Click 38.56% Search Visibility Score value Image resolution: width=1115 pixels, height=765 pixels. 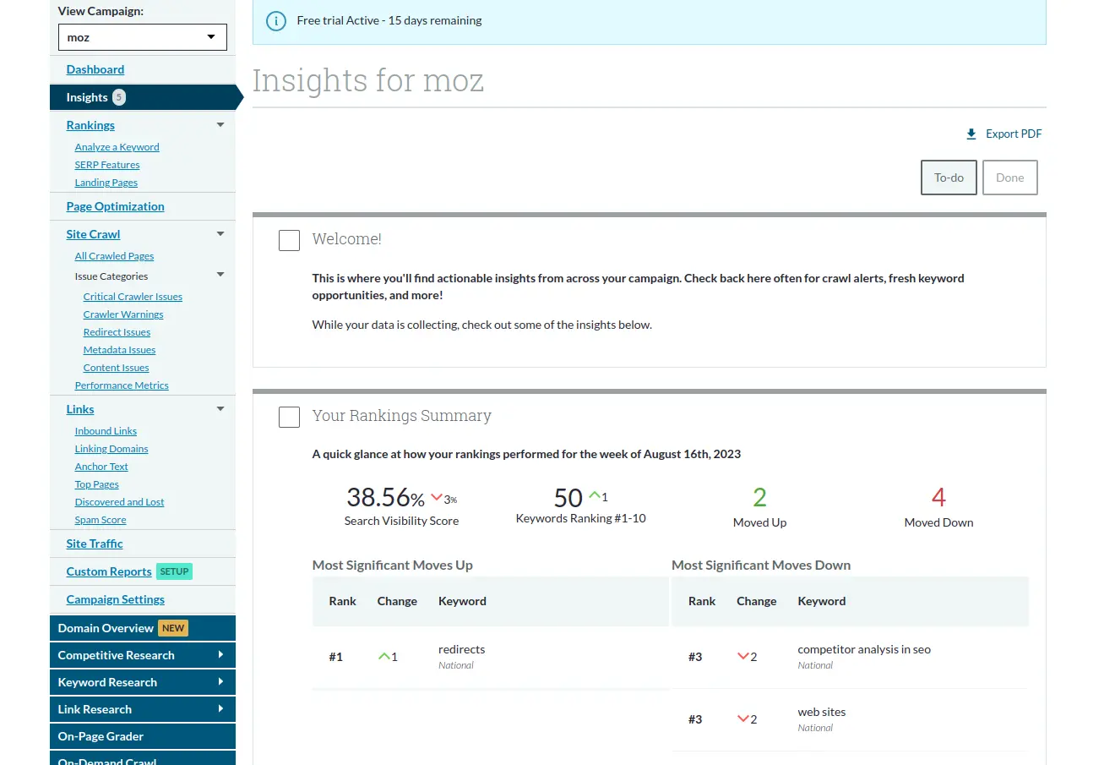(x=385, y=497)
